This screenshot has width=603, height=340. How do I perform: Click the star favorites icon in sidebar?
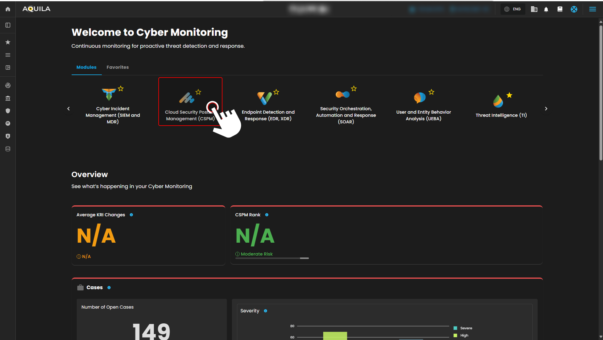pos(8,42)
